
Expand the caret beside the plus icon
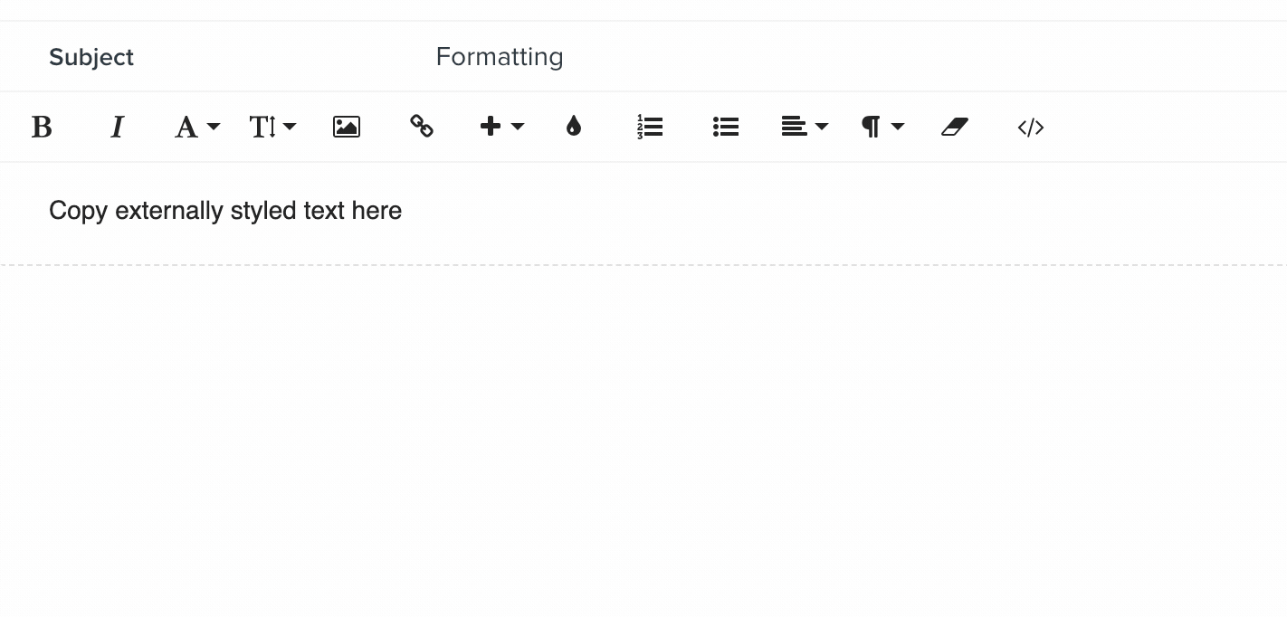(x=518, y=127)
